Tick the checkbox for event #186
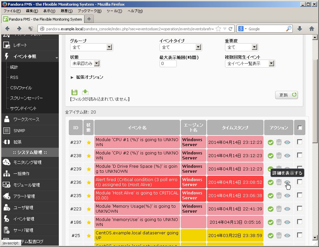This screenshot has height=247, width=319. 300,222
